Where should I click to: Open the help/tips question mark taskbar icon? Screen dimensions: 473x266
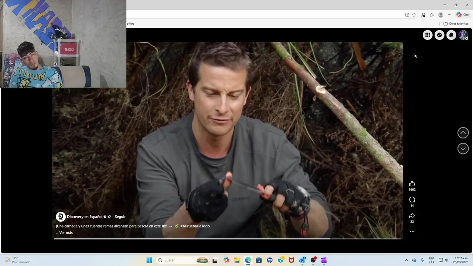click(x=281, y=260)
